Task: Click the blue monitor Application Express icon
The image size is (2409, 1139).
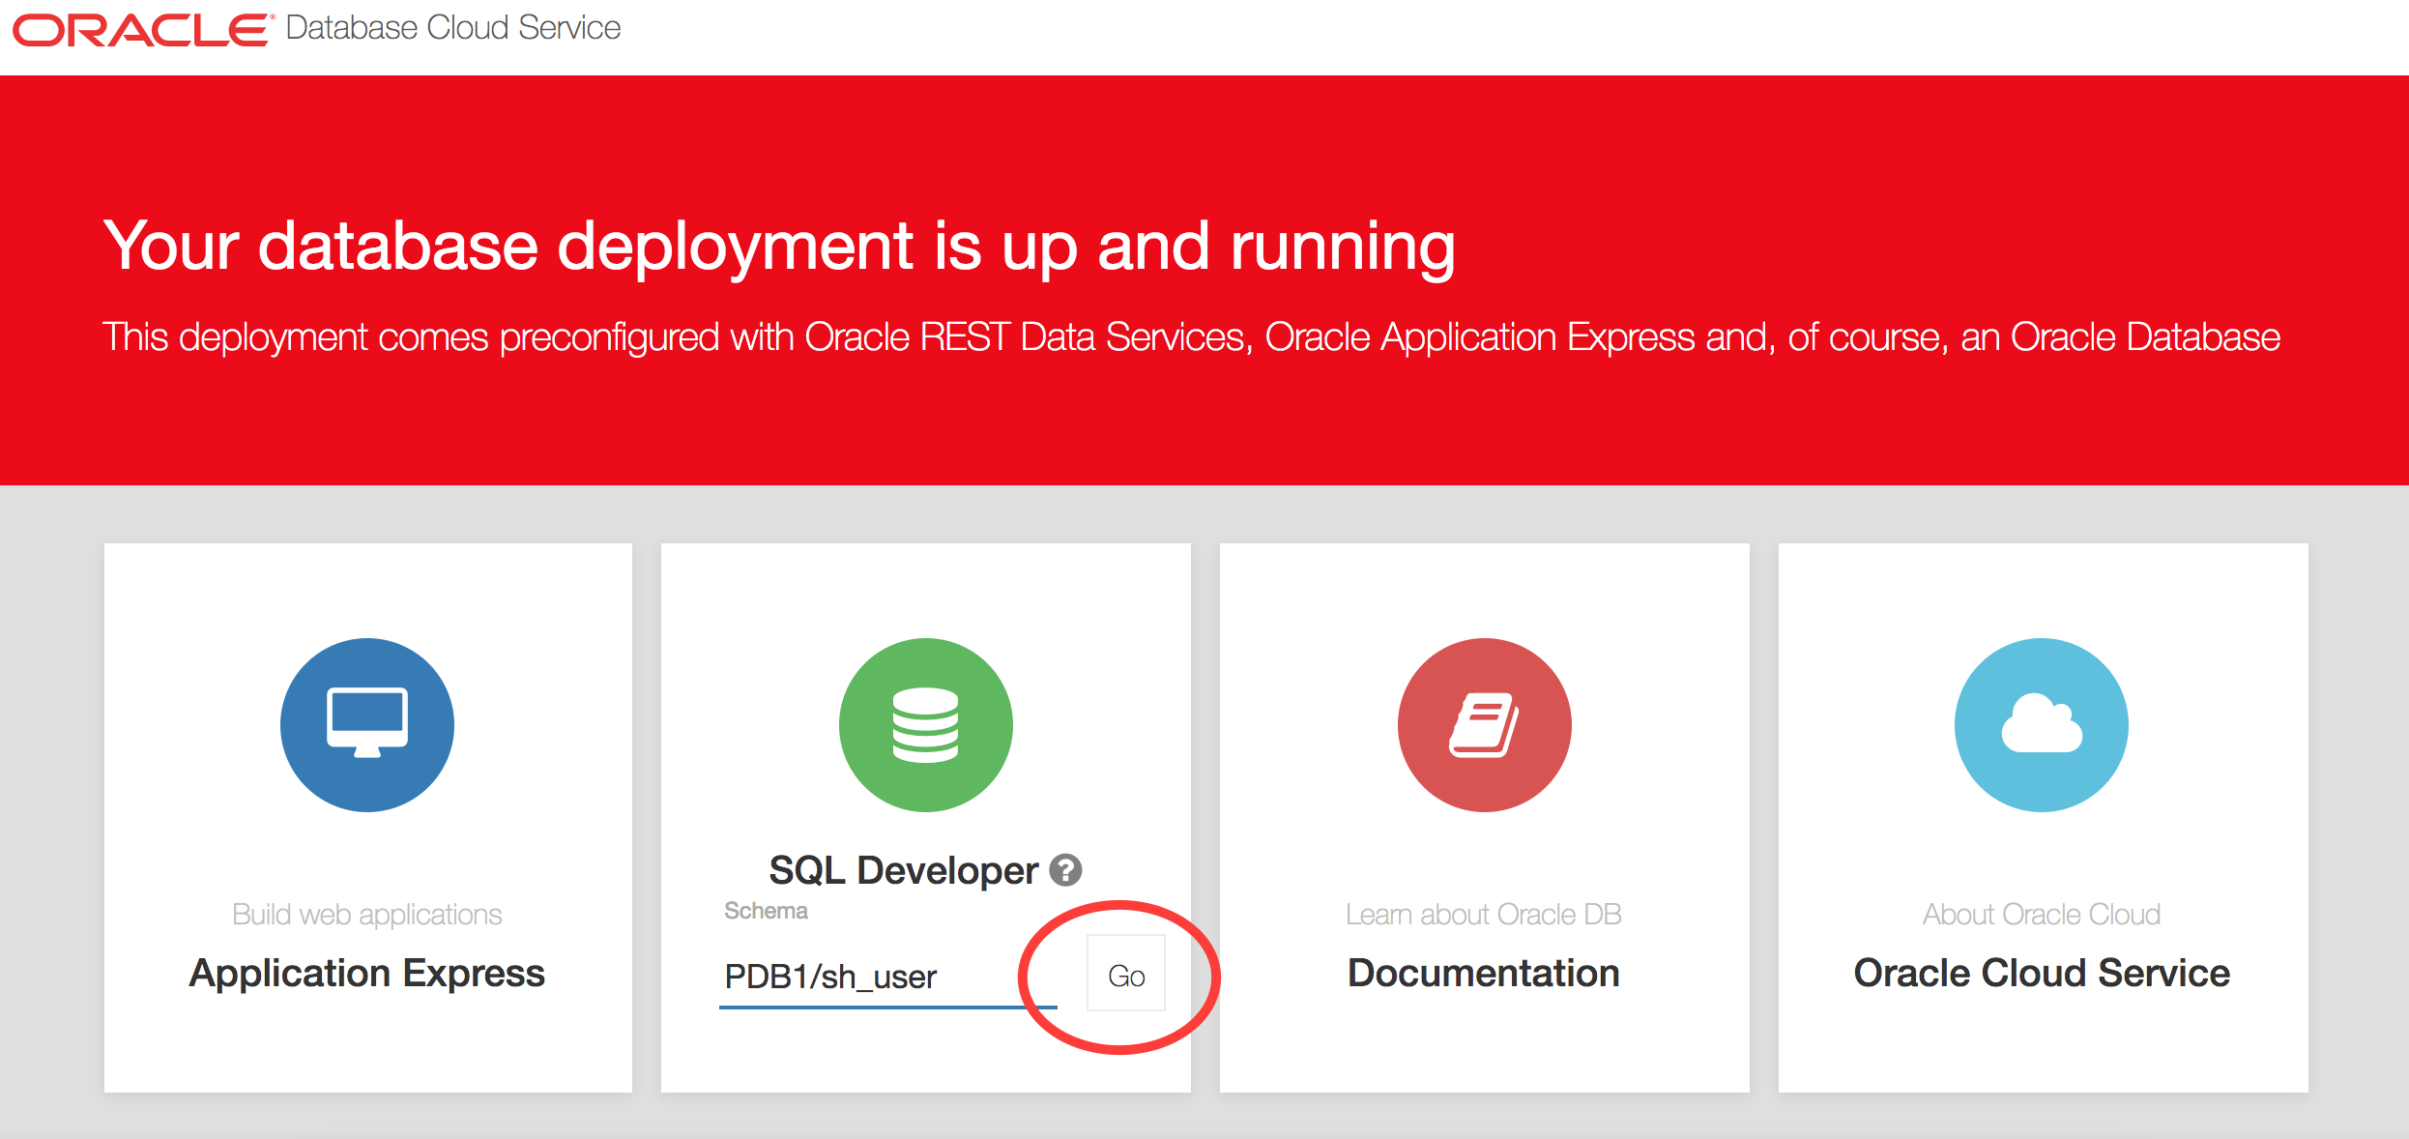Action: point(367,724)
